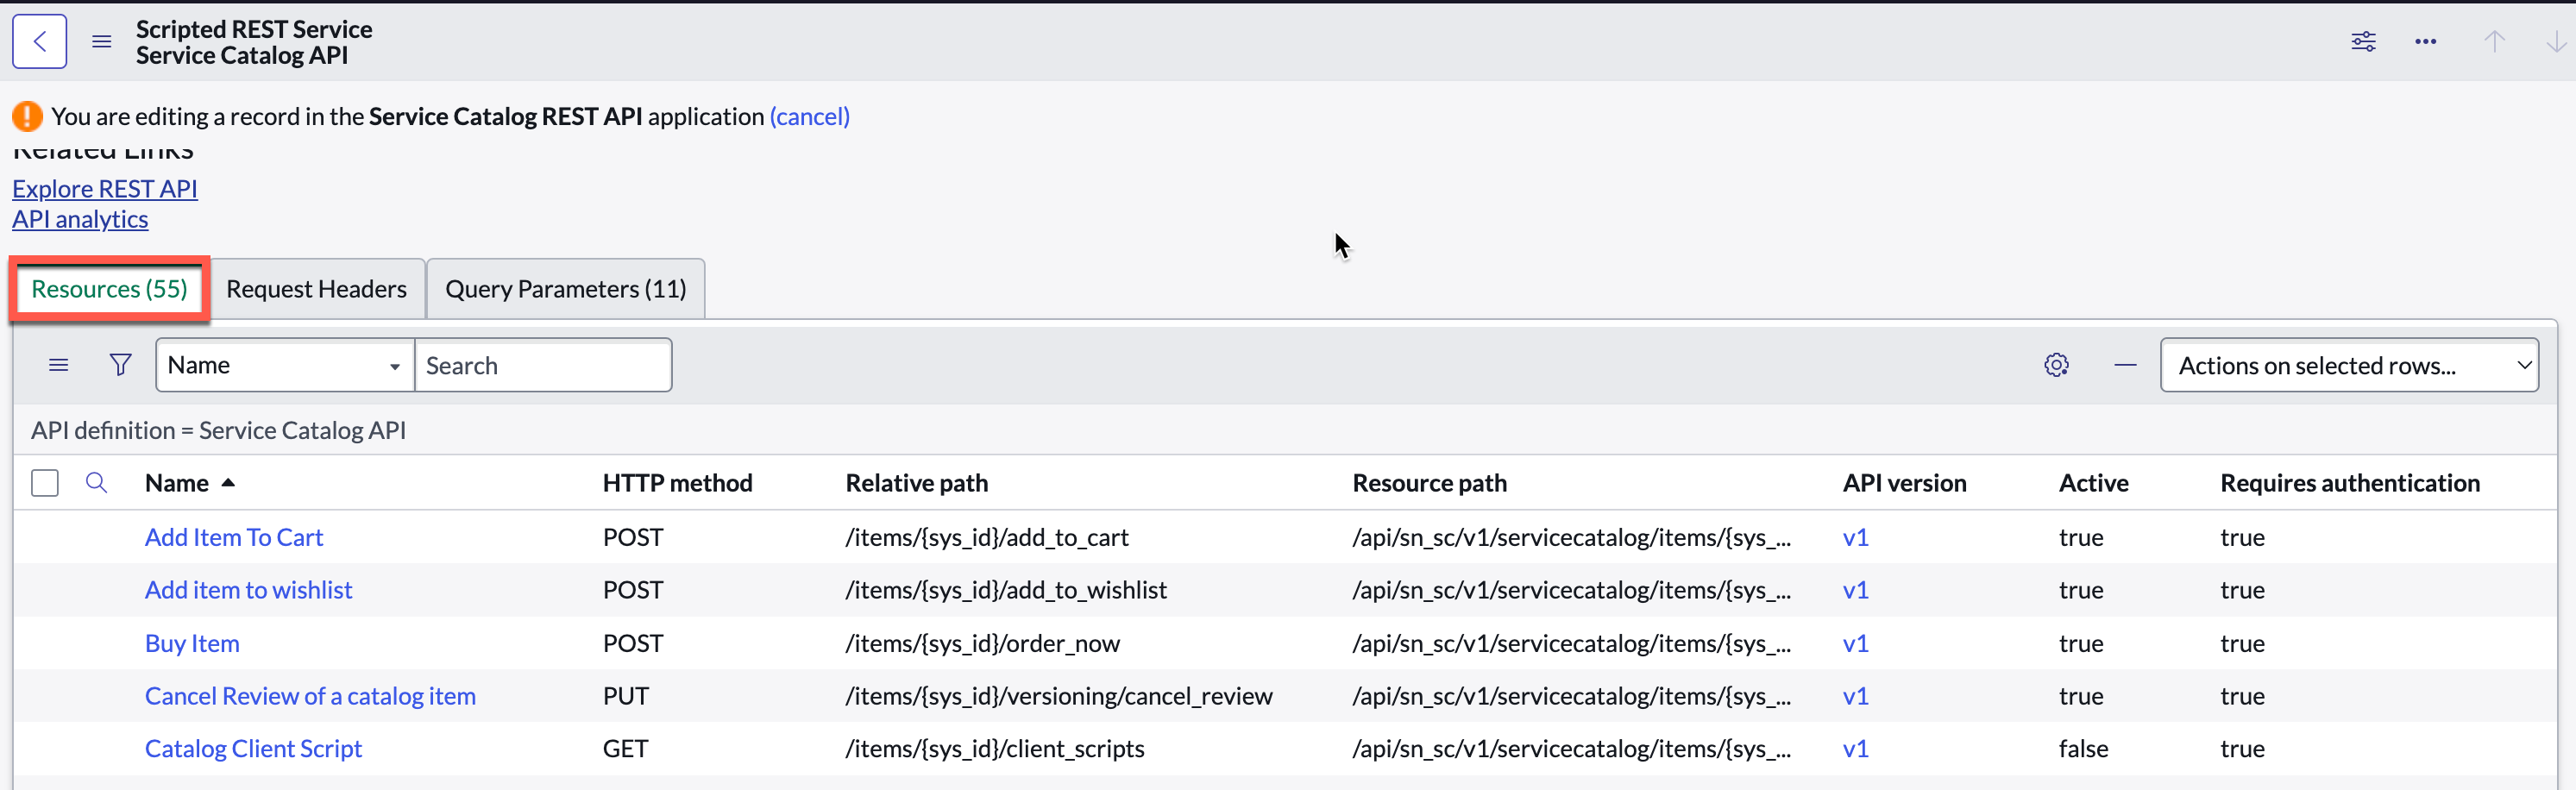Click /items/{sys_id}/client_scripts path cell
The height and width of the screenshot is (790, 2576).
pyautogui.click(x=995, y=749)
